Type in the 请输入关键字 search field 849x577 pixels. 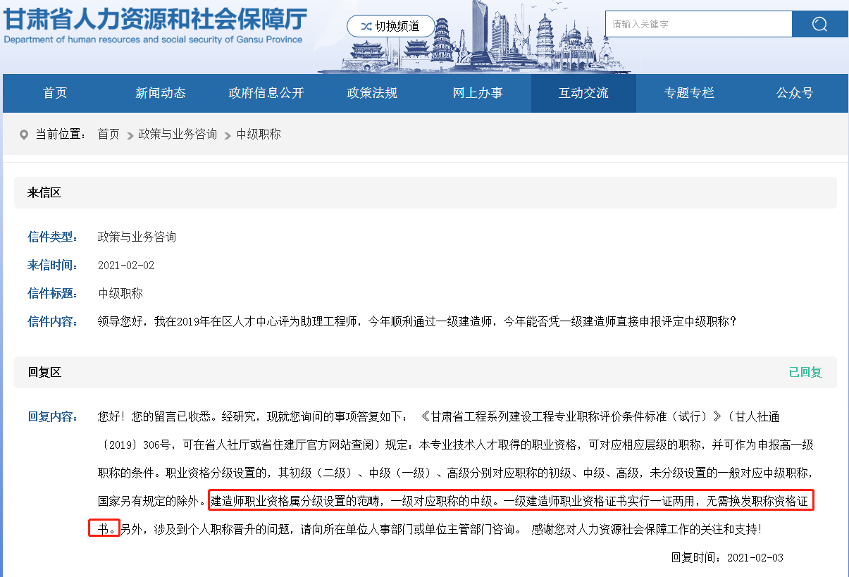pyautogui.click(x=698, y=25)
